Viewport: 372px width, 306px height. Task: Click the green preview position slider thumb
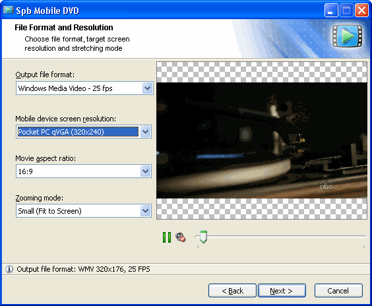[x=203, y=237]
